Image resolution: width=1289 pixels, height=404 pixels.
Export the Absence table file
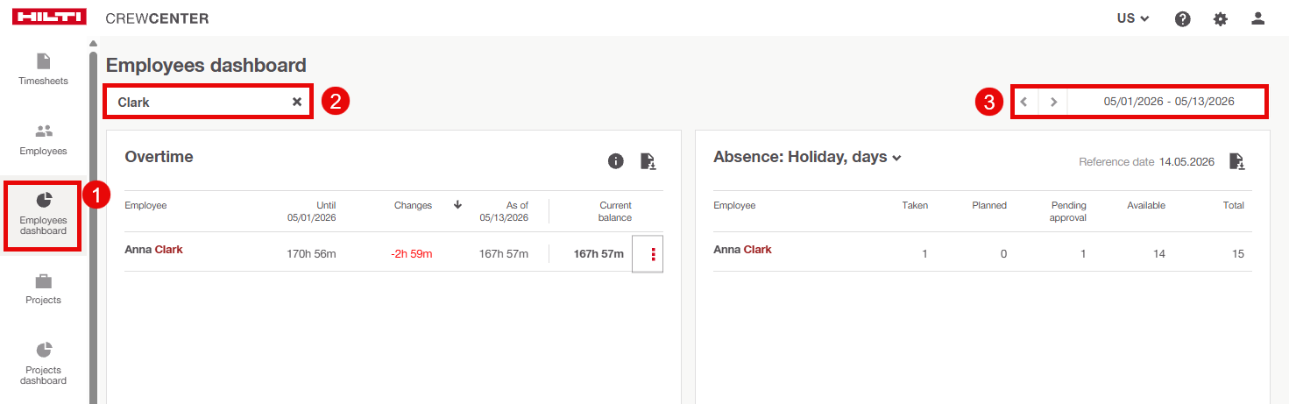point(1237,161)
